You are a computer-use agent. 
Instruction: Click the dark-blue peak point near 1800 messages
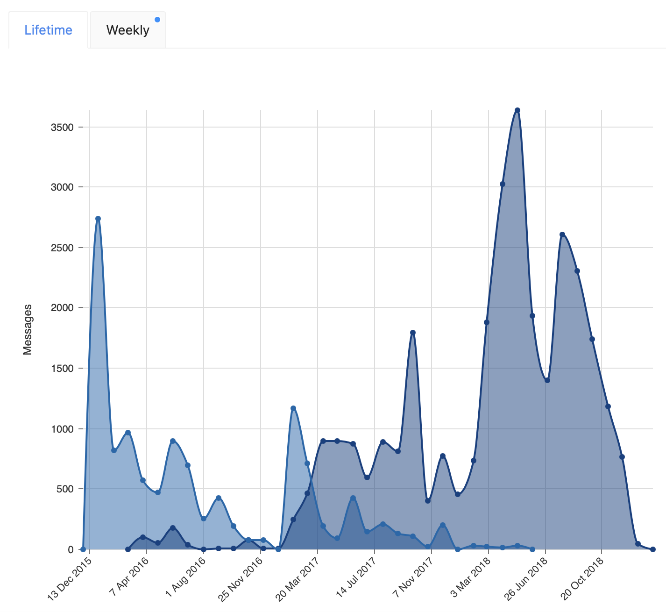413,333
